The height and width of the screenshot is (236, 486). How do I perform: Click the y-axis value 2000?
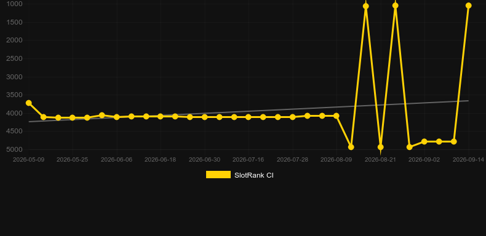point(14,41)
